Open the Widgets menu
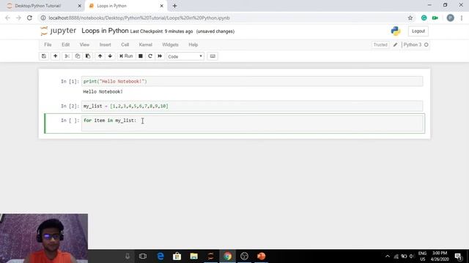This screenshot has height=263, width=469. [170, 45]
